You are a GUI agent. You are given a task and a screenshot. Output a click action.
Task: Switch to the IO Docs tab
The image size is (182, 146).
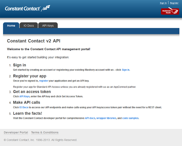point(29,26)
